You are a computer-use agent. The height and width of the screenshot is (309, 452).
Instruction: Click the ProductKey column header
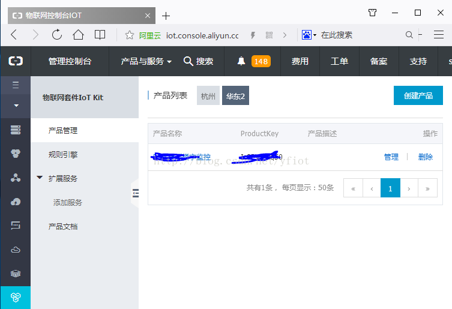[x=259, y=133]
